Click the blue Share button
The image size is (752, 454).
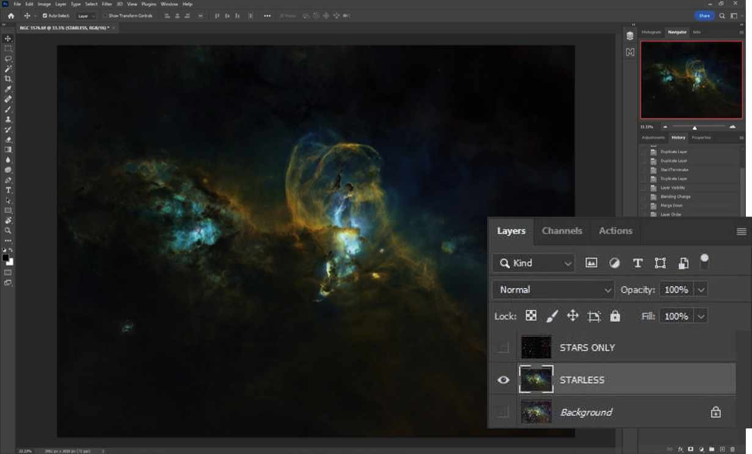pyautogui.click(x=704, y=16)
